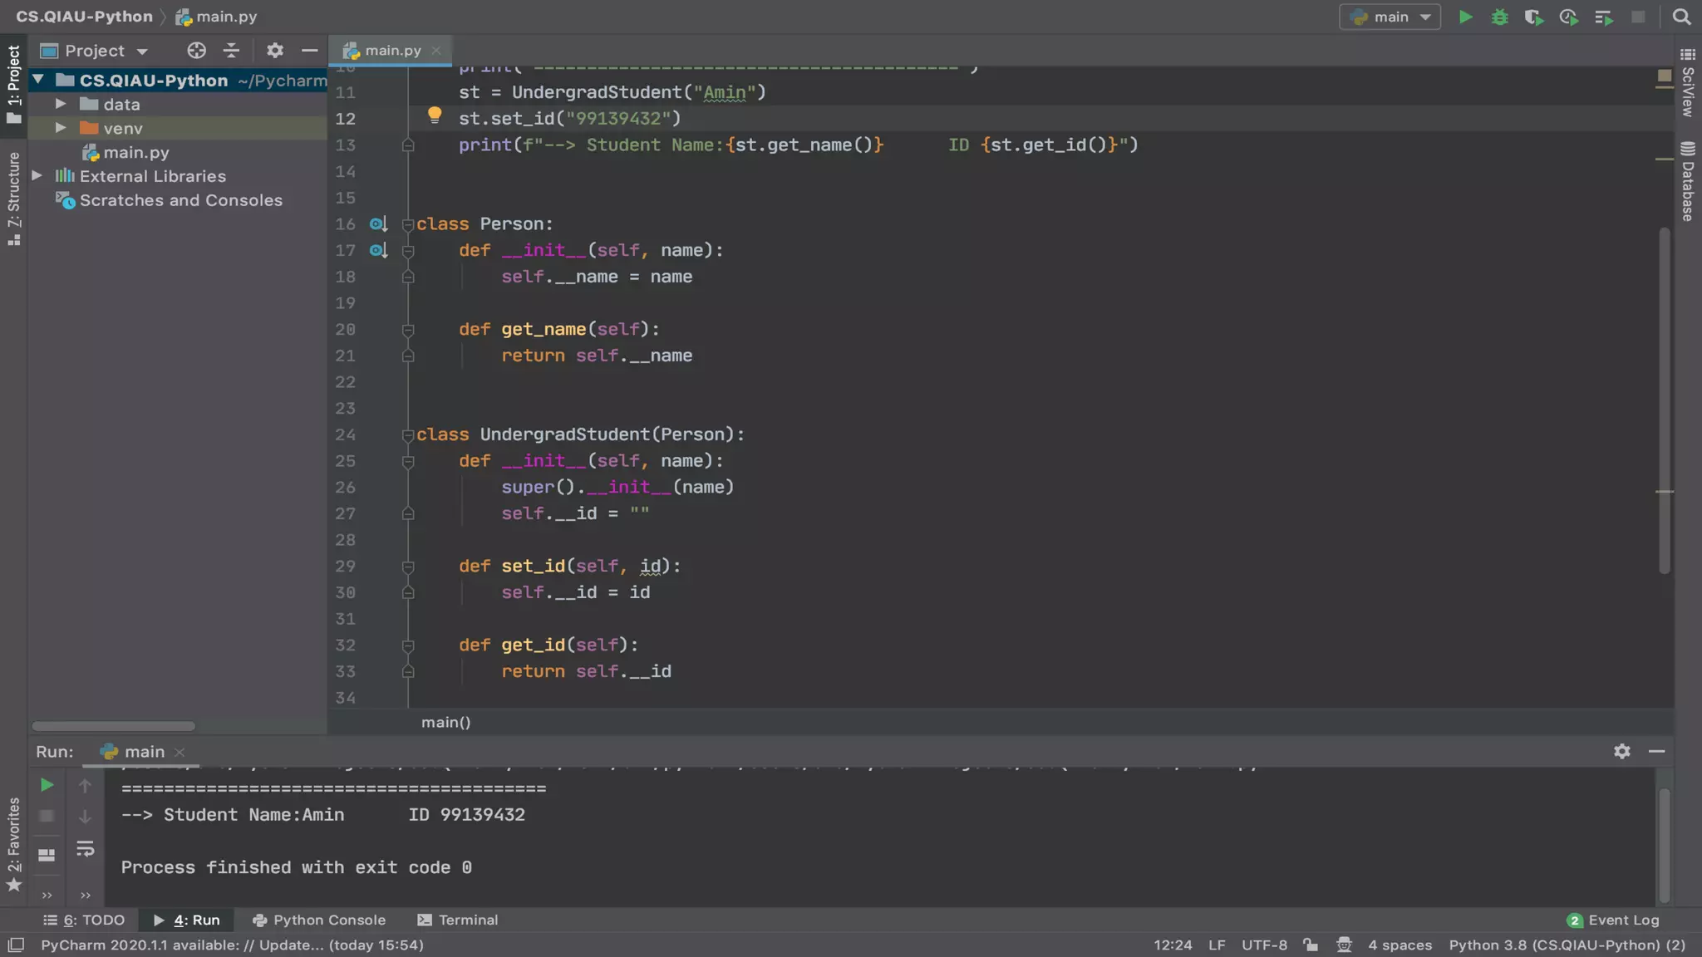Screen dimensions: 1702x957
Task: Toggle soft-wrap in Run console
Action: pyautogui.click(x=85, y=849)
